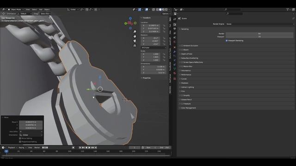Image resolution: width=296 pixels, height=166 pixels.
Task: Click the pan hand gizmo in viewport
Action: coord(135,36)
